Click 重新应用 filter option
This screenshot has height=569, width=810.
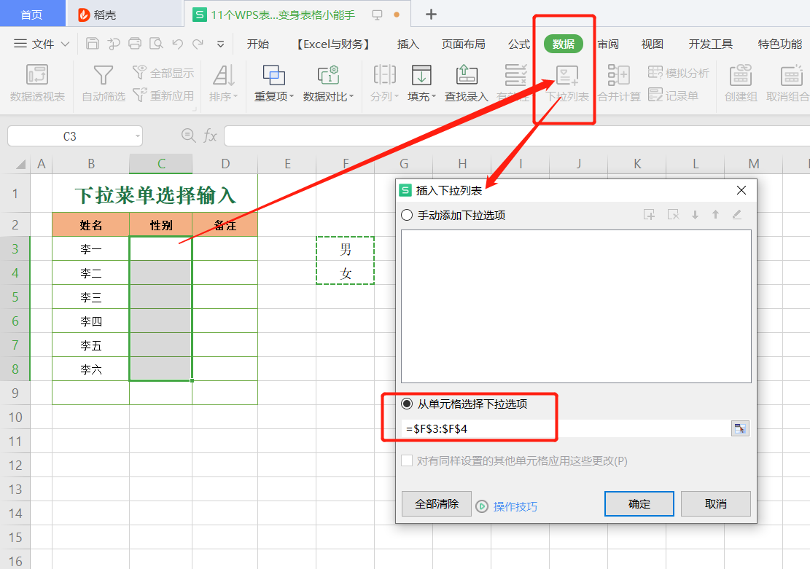coord(163,95)
